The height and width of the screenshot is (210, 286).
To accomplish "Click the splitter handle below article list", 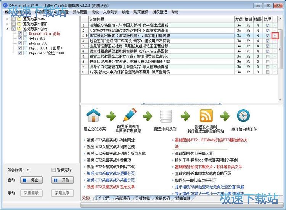I will tap(182, 104).
